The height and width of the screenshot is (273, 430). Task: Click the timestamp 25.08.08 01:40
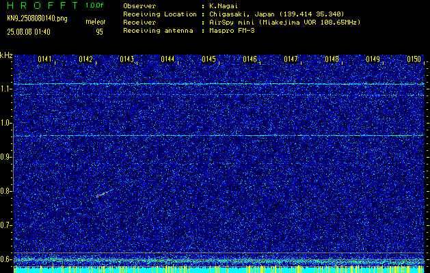[x=29, y=32]
